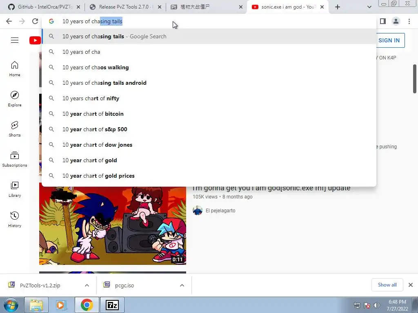Close the sonic.exe YouTube tab
The image size is (418, 313).
pyautogui.click(x=322, y=7)
